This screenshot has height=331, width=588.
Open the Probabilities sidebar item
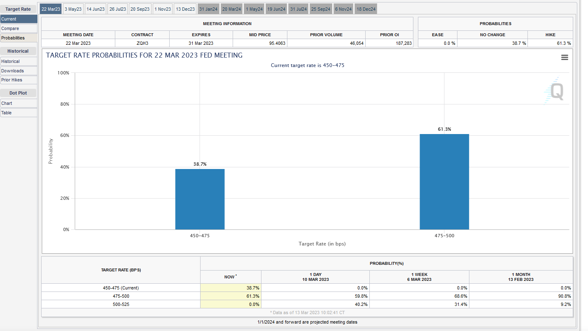click(19, 38)
